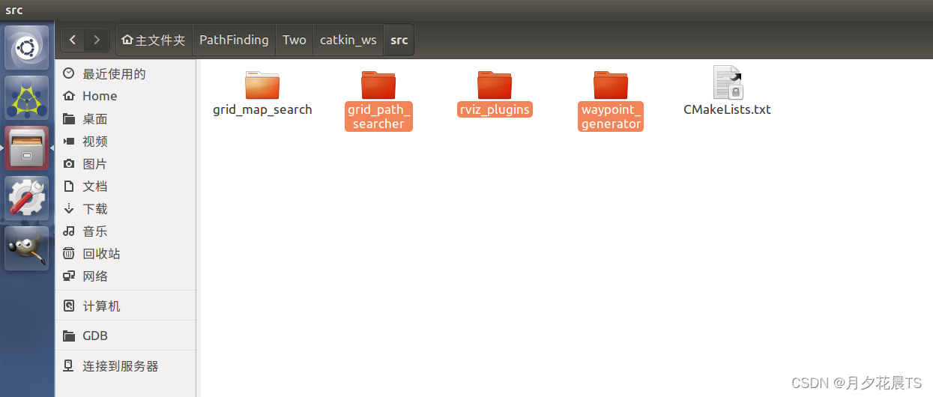Click the grid_map_search folder name

coord(262,109)
